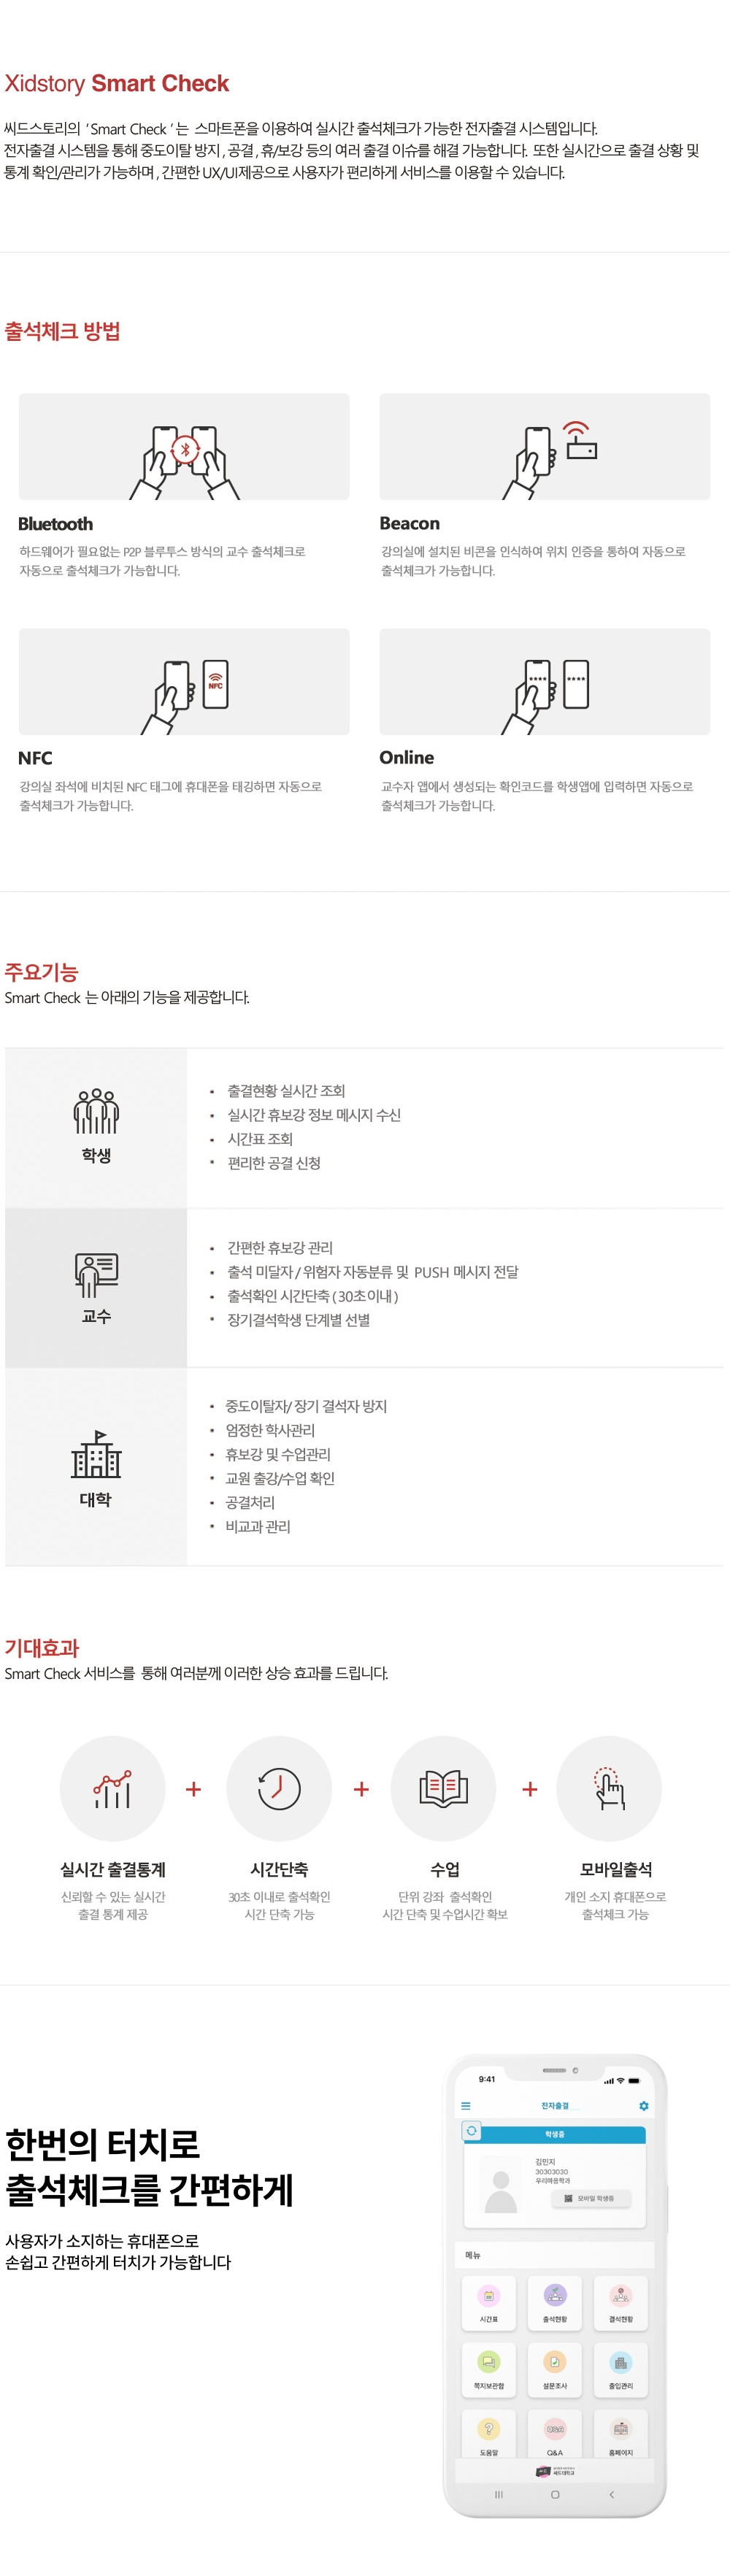This screenshot has height=2576, width=730.
Task: Click the 수업 open-book icon
Action: tap(444, 1788)
